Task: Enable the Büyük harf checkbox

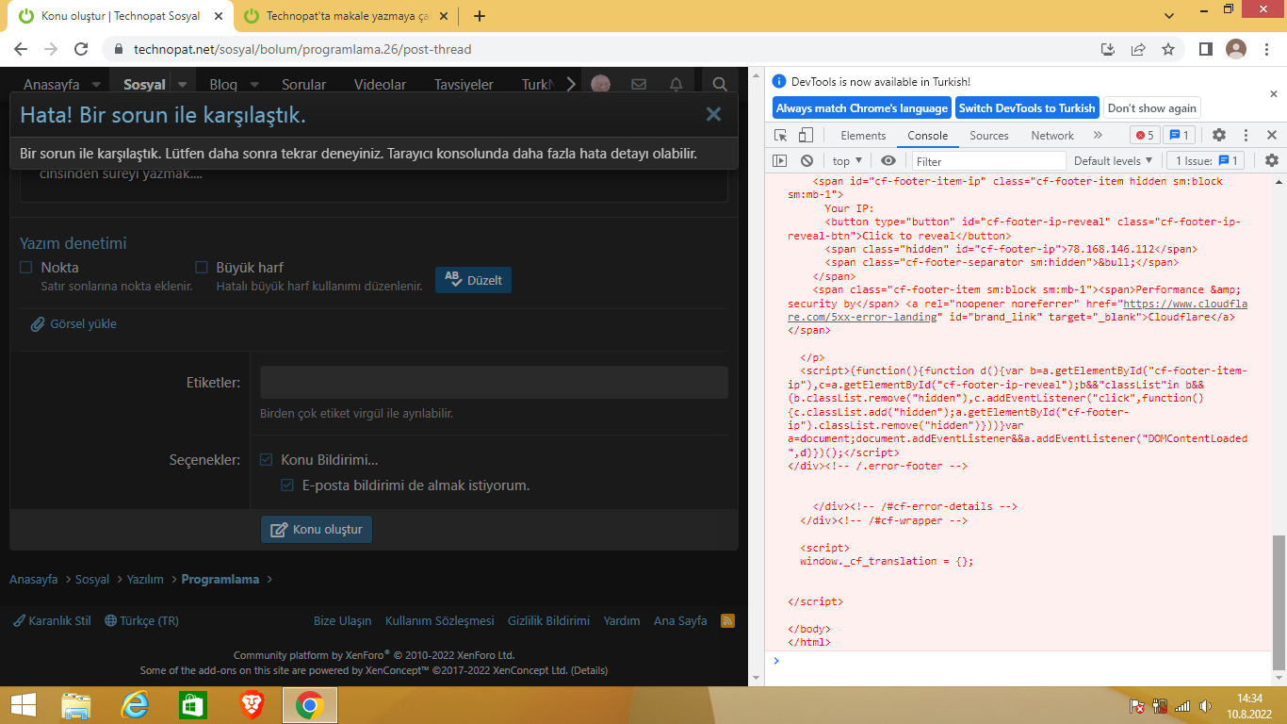Action: [202, 268]
